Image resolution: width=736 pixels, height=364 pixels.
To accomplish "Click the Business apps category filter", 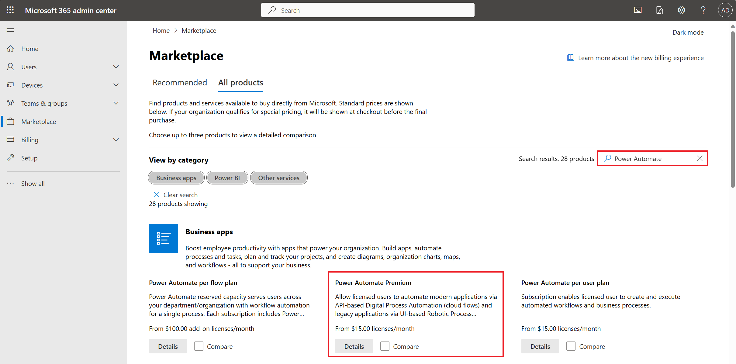I will [x=175, y=177].
